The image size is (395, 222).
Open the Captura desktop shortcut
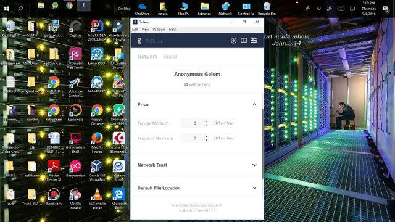click(x=75, y=29)
